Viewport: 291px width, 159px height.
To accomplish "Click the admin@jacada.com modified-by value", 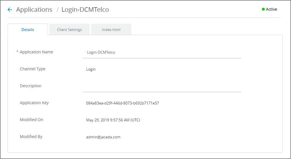I will tap(103, 137).
